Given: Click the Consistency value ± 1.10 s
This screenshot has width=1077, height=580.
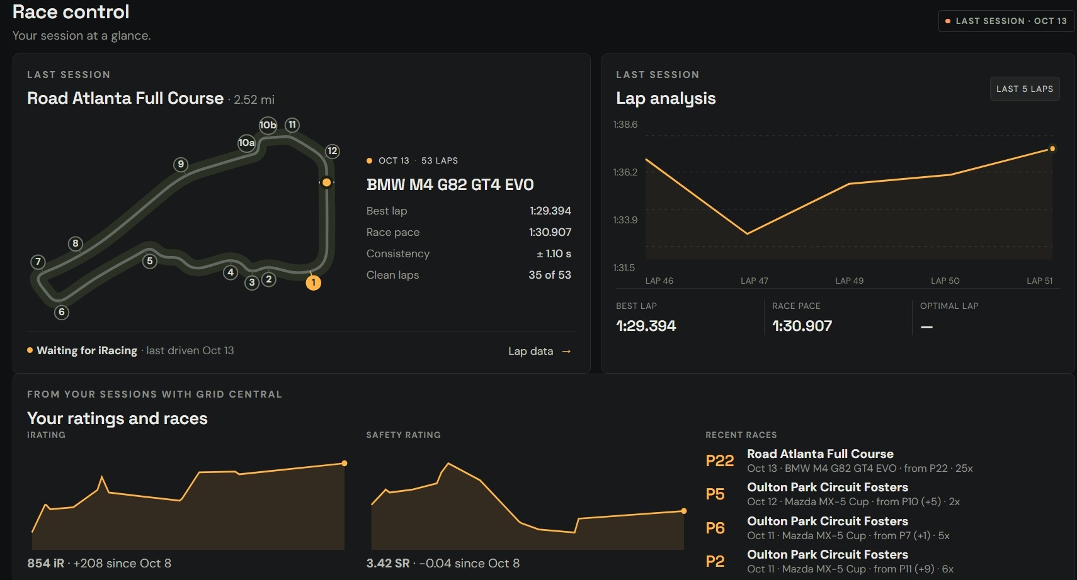Looking at the screenshot, I should (x=554, y=254).
